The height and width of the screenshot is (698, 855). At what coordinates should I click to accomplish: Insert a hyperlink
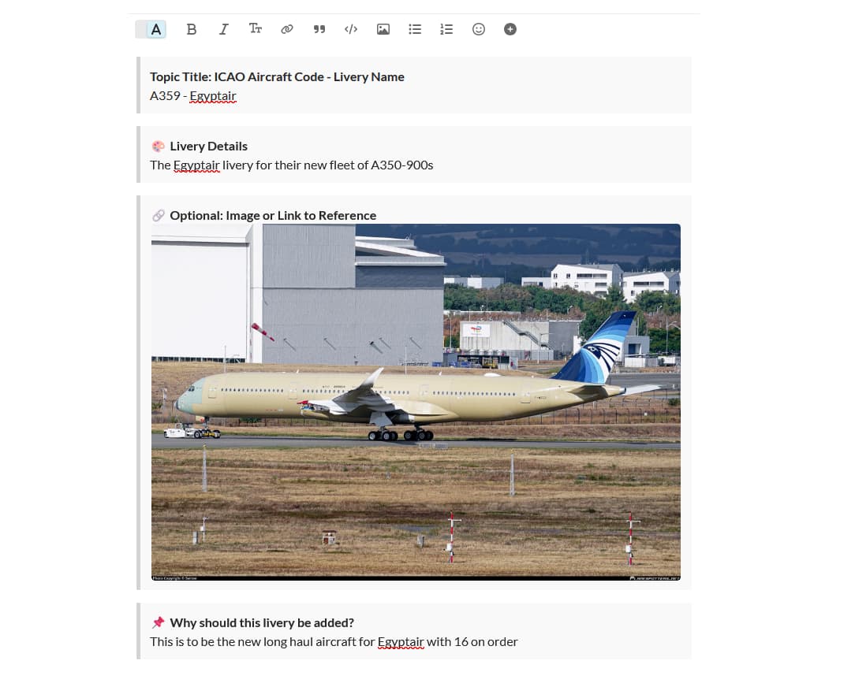pyautogui.click(x=287, y=29)
